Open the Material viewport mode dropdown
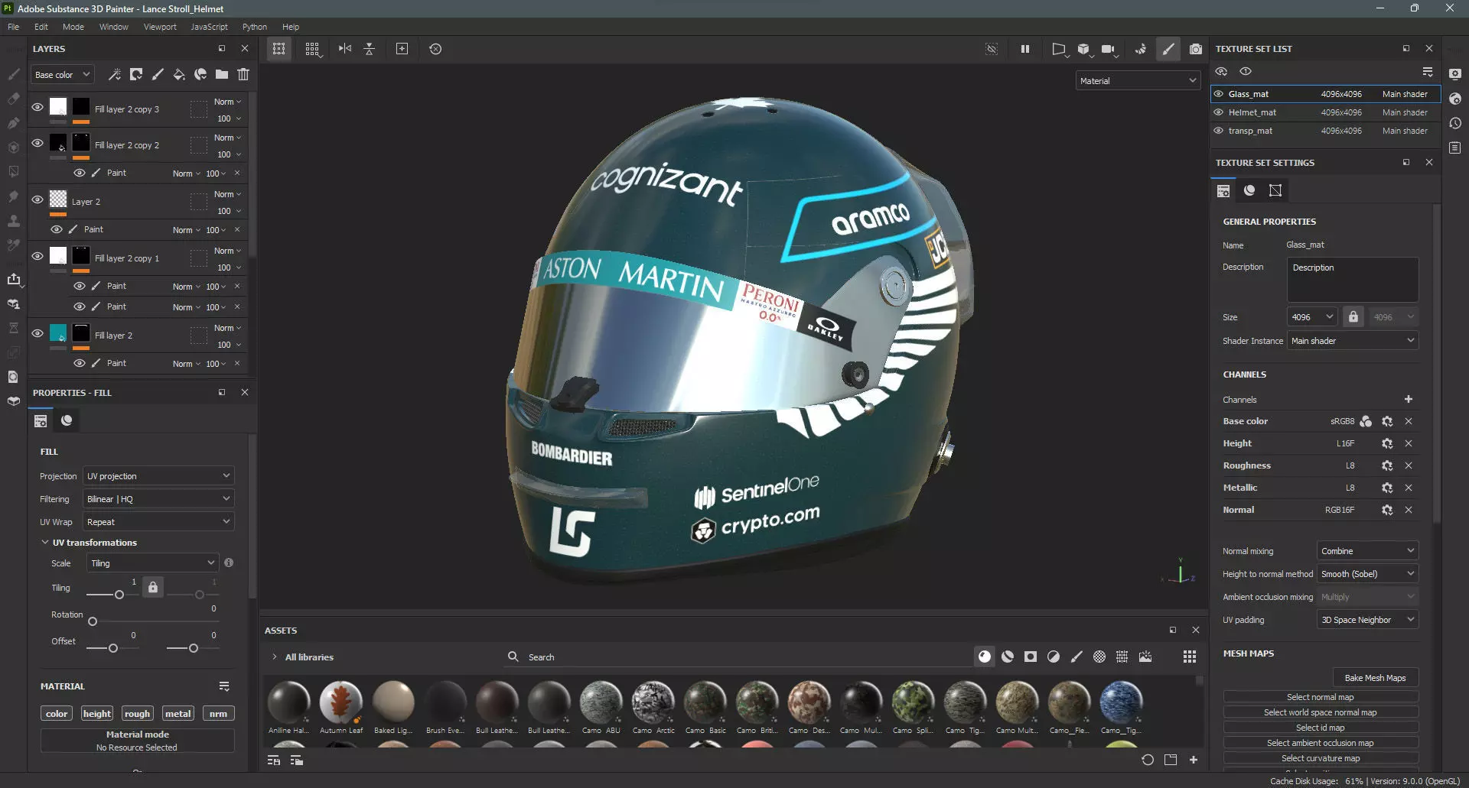The width and height of the screenshot is (1469, 788). pyautogui.click(x=1138, y=80)
